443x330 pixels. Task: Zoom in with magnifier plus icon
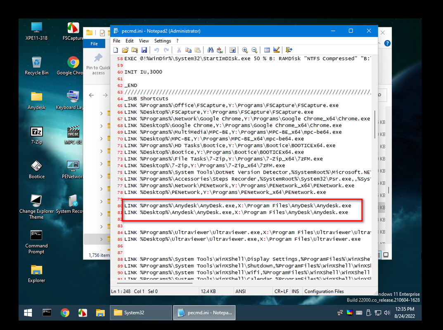[245, 50]
